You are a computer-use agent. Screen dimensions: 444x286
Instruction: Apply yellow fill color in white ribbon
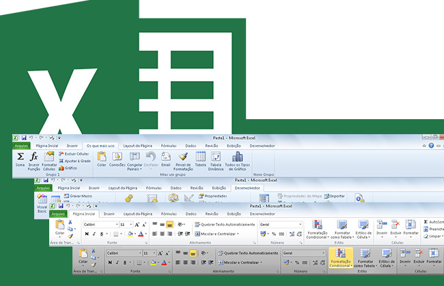point(130,234)
